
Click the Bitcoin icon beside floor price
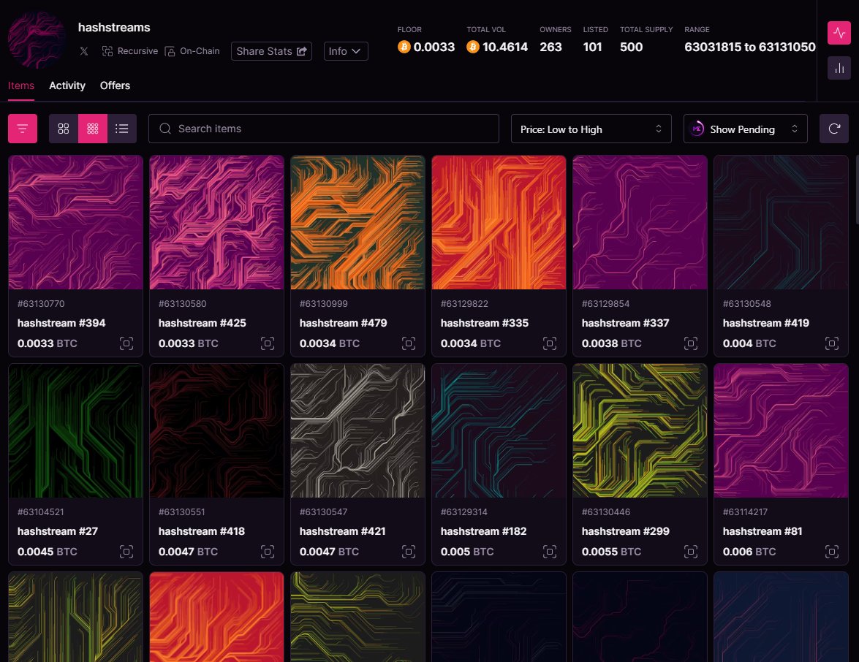pyautogui.click(x=404, y=47)
